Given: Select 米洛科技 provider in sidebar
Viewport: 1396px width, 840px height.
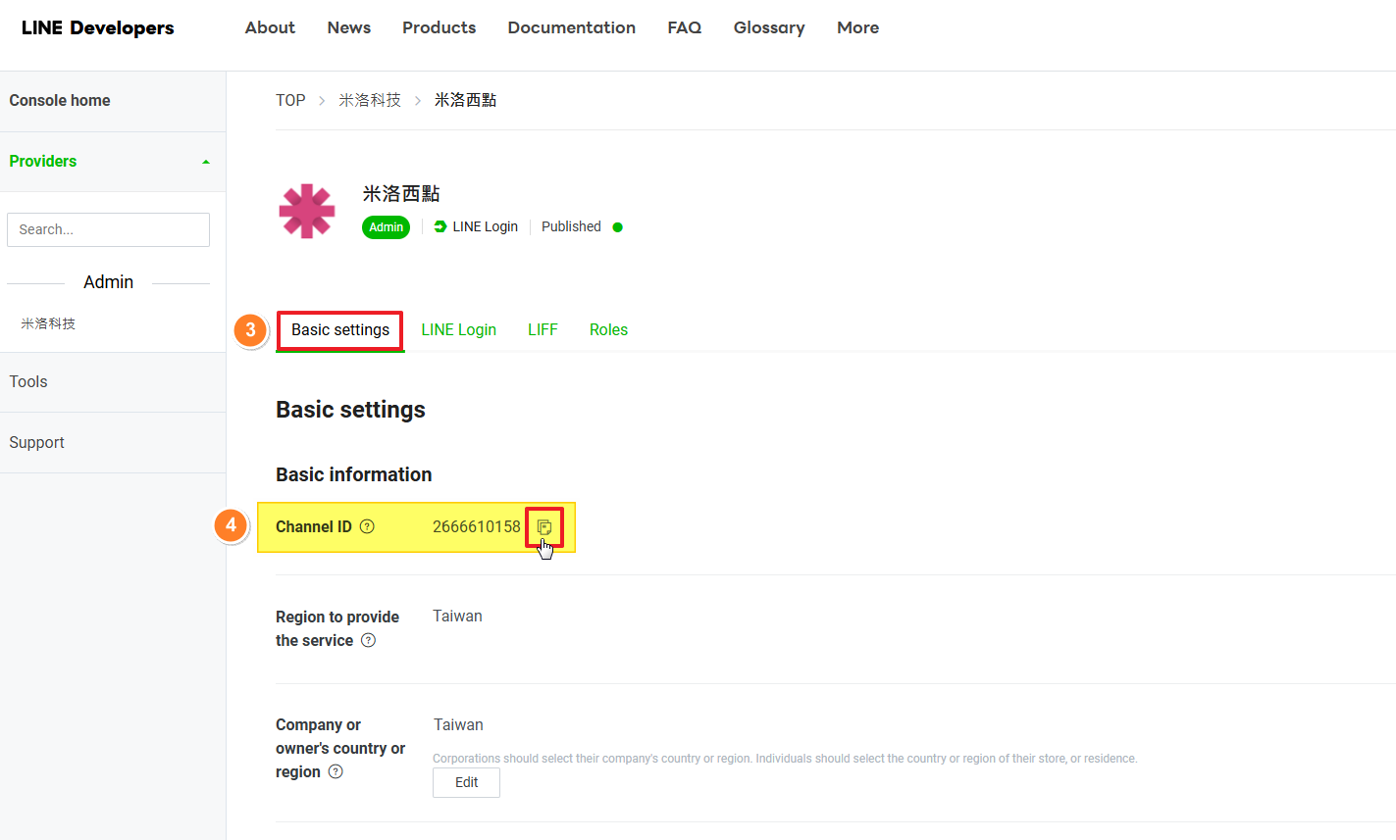Looking at the screenshot, I should click(48, 323).
